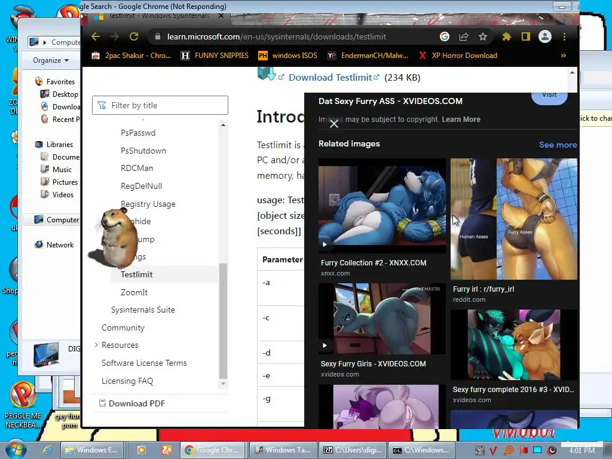Click the Learn More copyright link
This screenshot has width=612, height=459.
[x=461, y=120]
